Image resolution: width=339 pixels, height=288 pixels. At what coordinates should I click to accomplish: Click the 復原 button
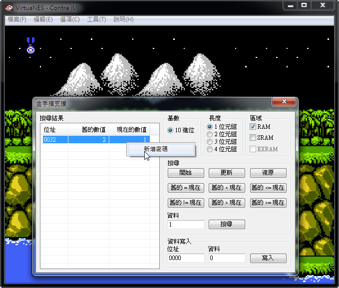(x=268, y=173)
